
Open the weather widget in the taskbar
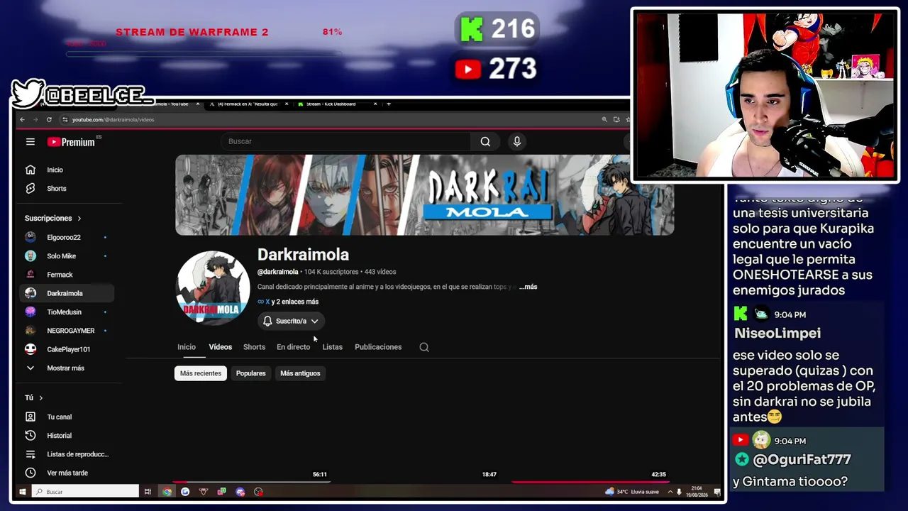click(633, 492)
